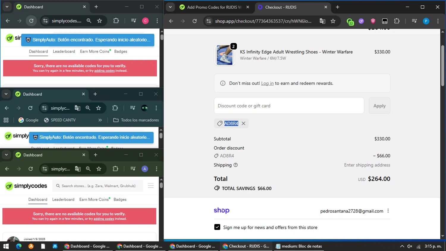Viewport: 446px width, 251px height.
Task: Open the simplycodes hamburger menu in the bottom window
Action: [151, 186]
